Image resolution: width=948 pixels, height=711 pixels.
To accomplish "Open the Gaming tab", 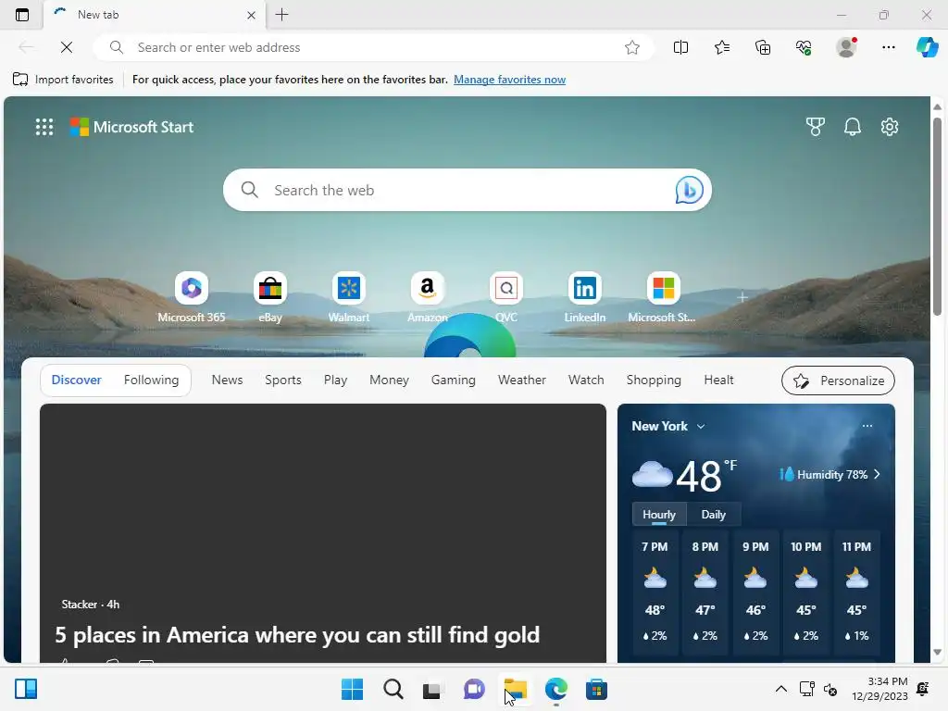I will coord(454,380).
